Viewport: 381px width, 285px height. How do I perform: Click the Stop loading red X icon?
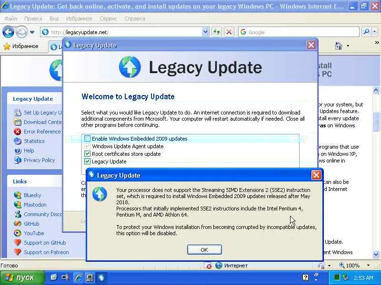(229, 32)
